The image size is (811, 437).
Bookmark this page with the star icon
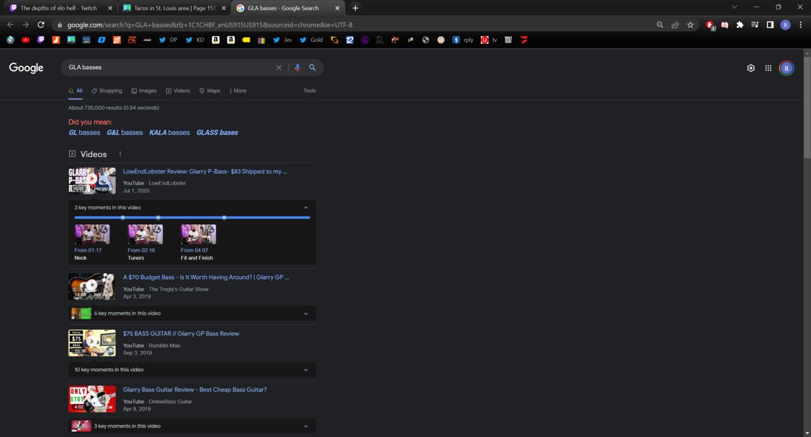pos(691,25)
